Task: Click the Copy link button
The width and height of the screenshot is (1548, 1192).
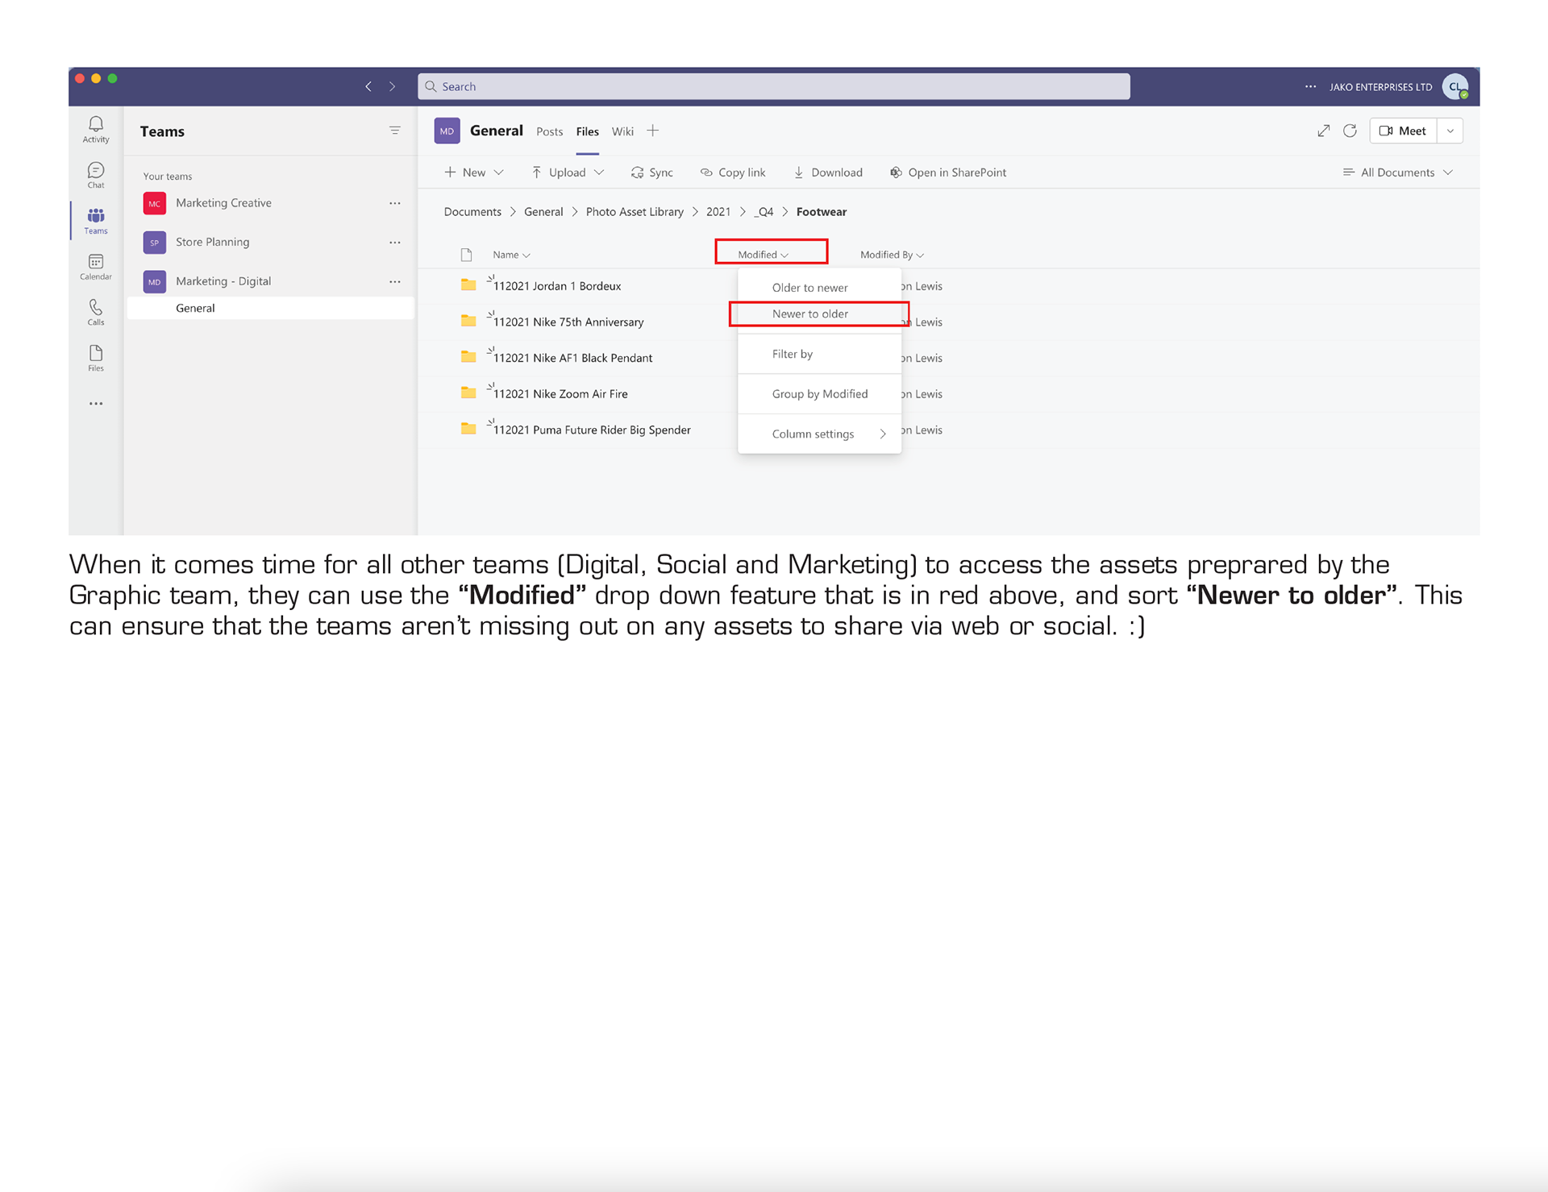Action: coord(733,172)
